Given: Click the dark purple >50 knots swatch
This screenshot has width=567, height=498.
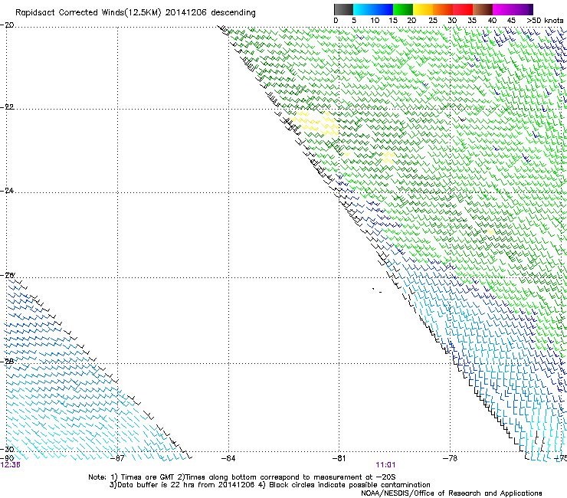Looking at the screenshot, I should (531, 9).
